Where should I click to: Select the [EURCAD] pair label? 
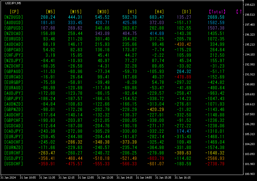pos(14,77)
